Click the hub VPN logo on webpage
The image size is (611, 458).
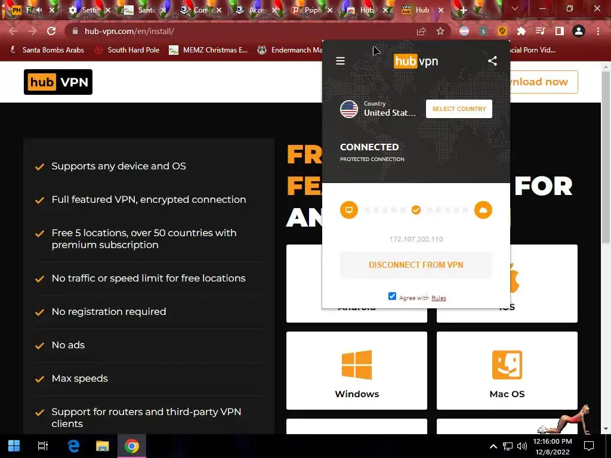pos(58,82)
